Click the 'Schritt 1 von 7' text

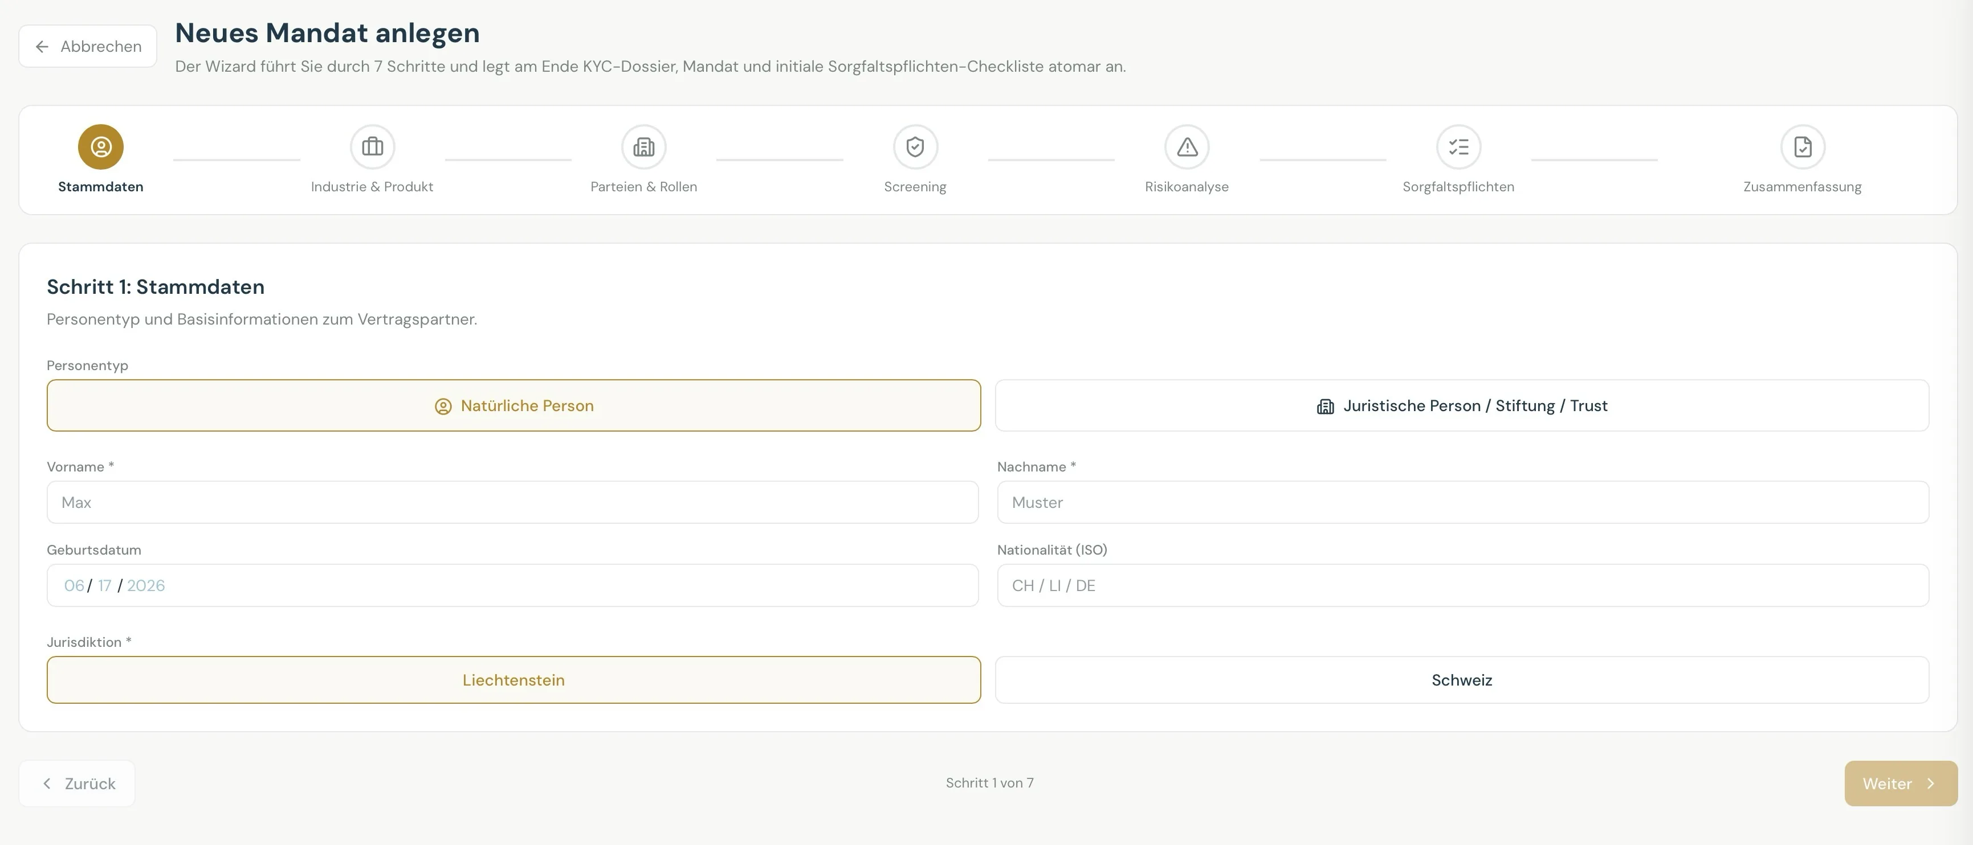pos(989,783)
